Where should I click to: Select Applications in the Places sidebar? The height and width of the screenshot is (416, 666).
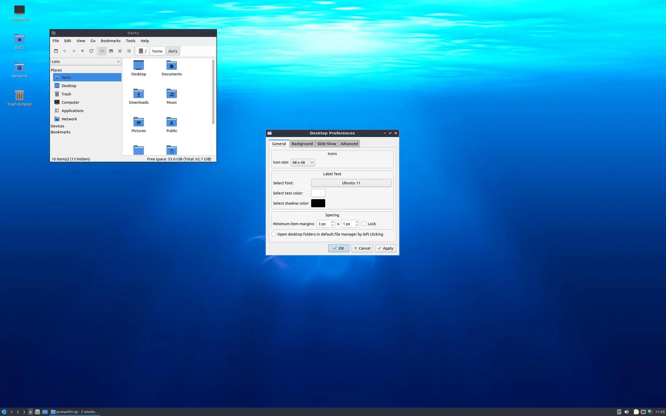pos(72,110)
